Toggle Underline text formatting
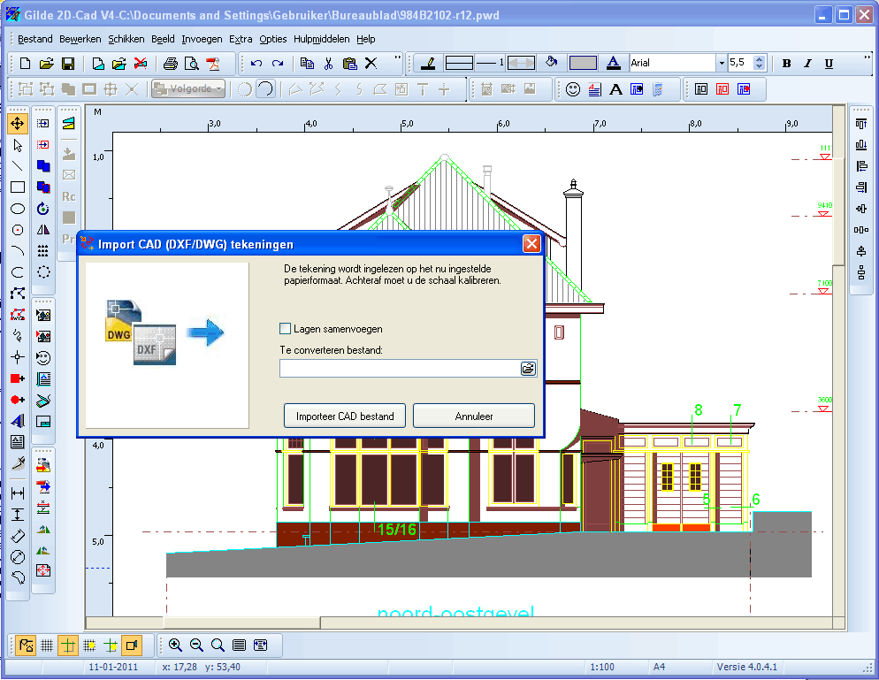Viewport: 879px width, 680px height. tap(829, 64)
